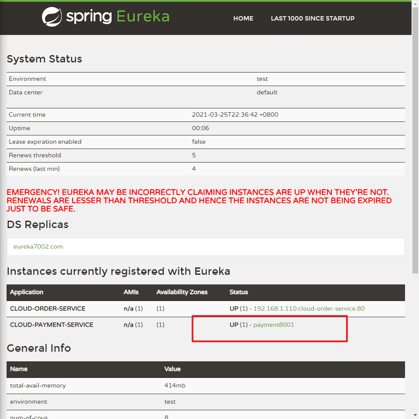Screen dimensions: 419x419
Task: Click the Name column header in General Info
Action: (x=19, y=369)
